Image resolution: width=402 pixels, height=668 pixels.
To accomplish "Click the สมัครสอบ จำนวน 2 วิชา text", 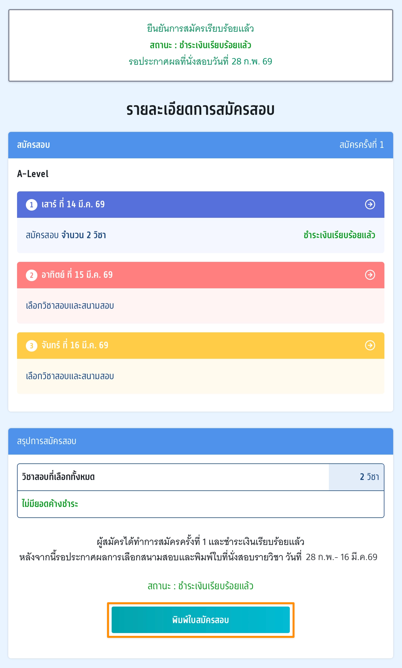I will [66, 235].
